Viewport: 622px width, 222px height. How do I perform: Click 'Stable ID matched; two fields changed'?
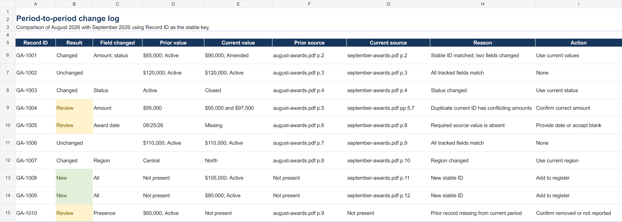point(483,55)
